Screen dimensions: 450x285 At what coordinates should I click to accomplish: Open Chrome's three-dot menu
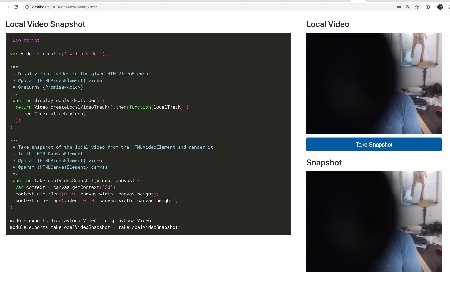(x=448, y=7)
